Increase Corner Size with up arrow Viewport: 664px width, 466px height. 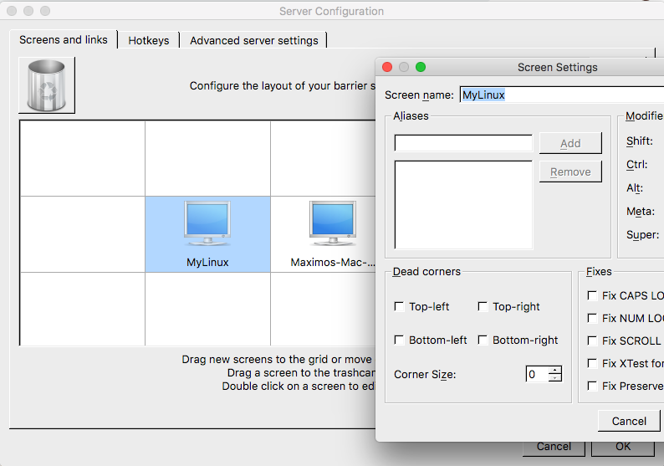(x=555, y=370)
